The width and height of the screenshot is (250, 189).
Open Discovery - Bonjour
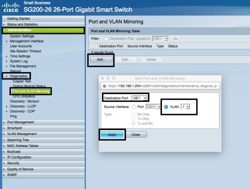click(24, 101)
